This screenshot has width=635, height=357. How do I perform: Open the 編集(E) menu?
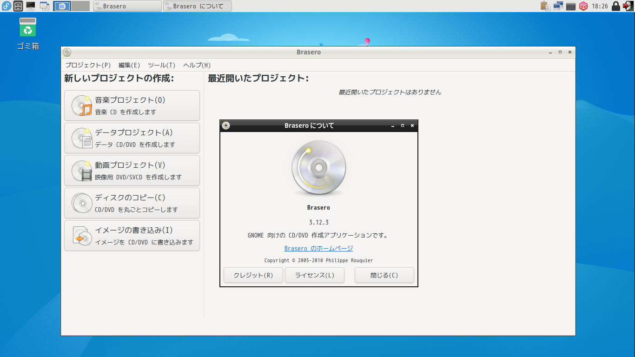[129, 65]
